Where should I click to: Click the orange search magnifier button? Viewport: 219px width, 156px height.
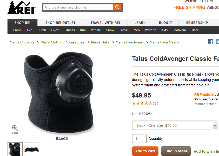pyautogui.click(x=117, y=7)
